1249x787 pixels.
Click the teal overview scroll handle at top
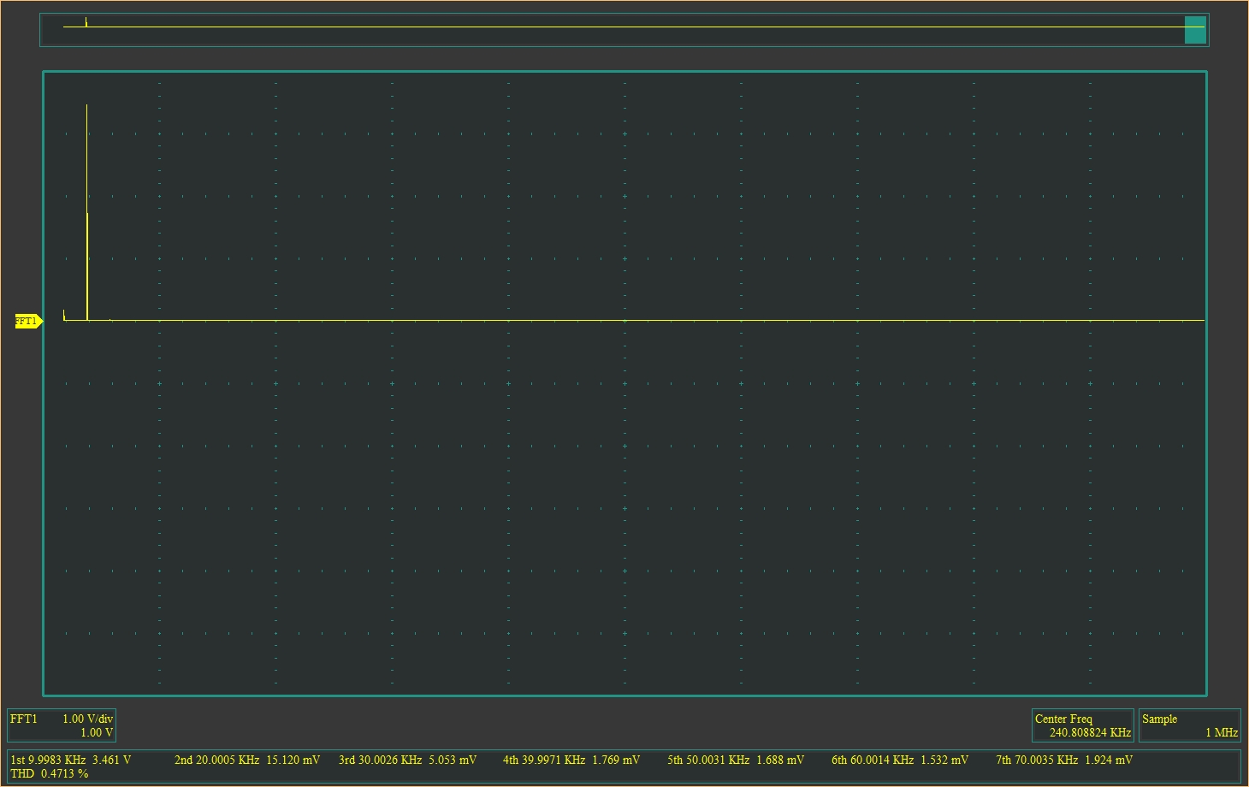click(x=1195, y=30)
